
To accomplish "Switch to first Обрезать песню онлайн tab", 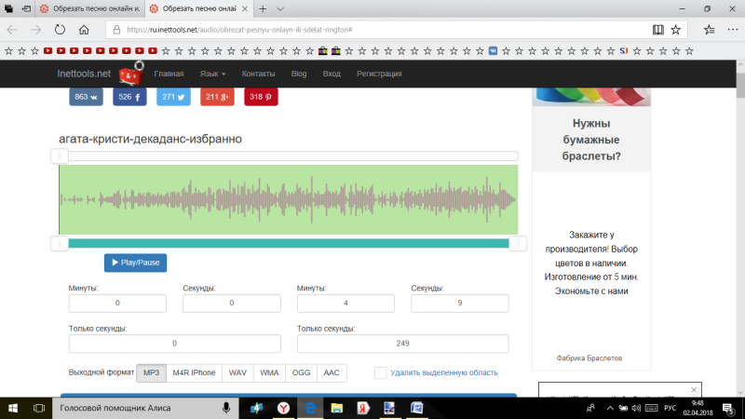I will [89, 8].
